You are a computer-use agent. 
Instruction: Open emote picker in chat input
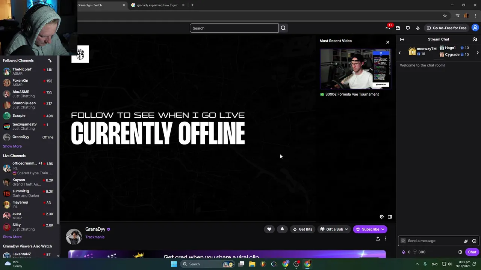474,241
